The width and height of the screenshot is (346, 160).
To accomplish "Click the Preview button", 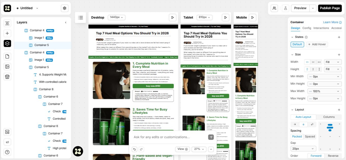I will point(300,8).
